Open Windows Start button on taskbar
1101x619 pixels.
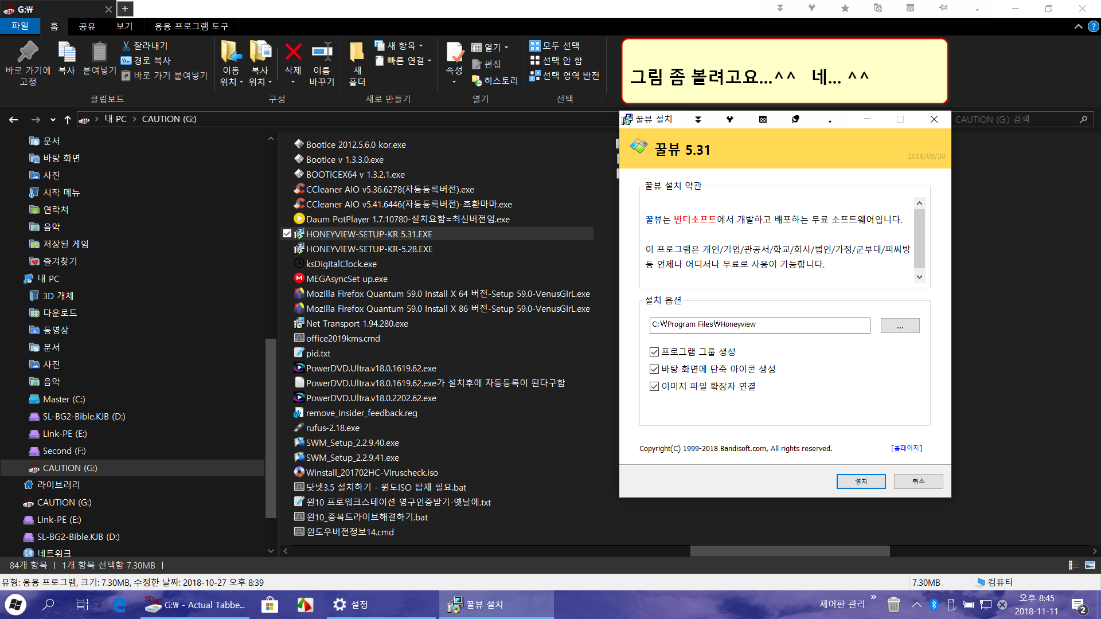point(15,605)
